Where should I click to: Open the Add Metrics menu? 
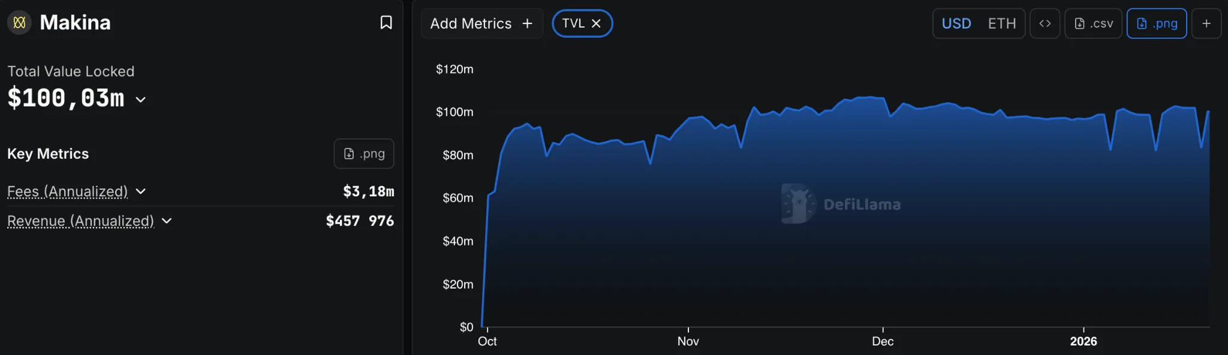pyautogui.click(x=471, y=23)
